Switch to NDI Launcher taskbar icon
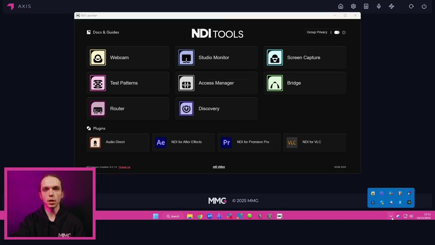Image resolution: width=435 pixels, height=245 pixels. click(279, 216)
